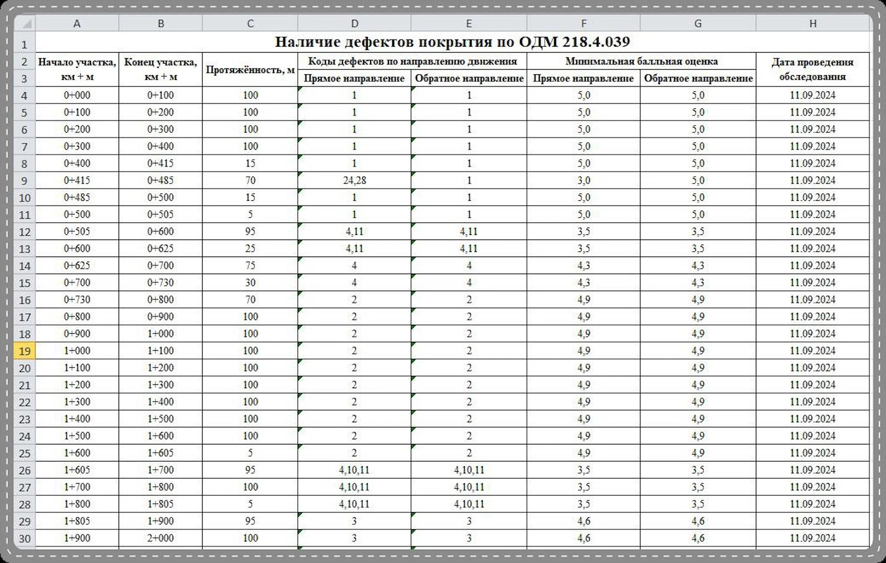Click 'Минимальная балльная оценка' header cell

pyautogui.click(x=641, y=61)
